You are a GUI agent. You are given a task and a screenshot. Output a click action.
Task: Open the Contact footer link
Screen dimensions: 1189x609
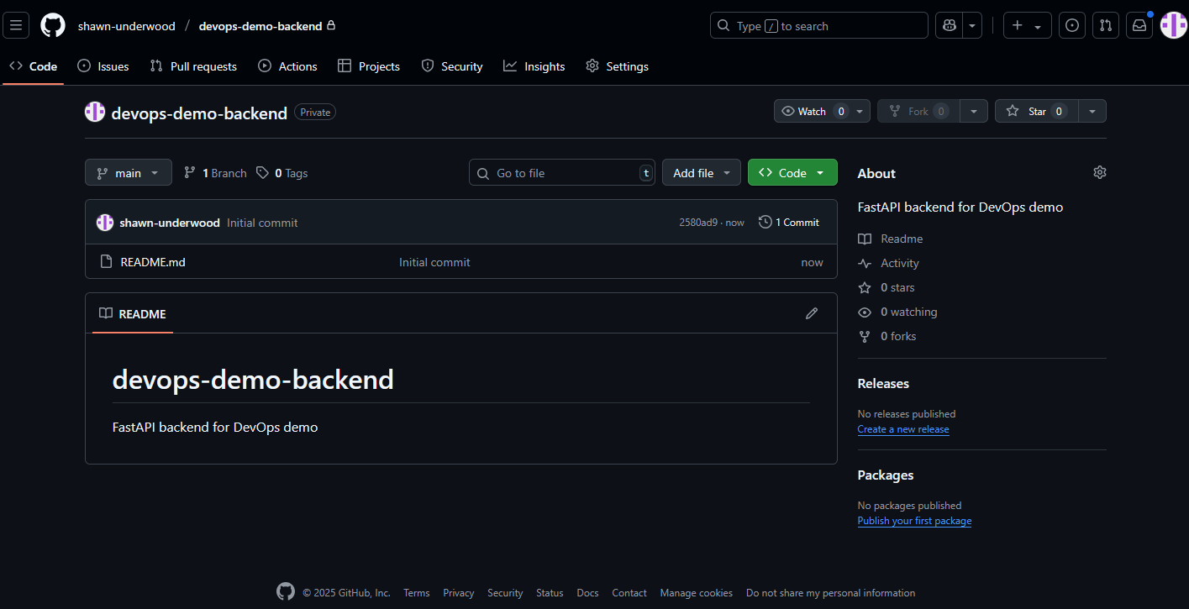click(x=629, y=593)
